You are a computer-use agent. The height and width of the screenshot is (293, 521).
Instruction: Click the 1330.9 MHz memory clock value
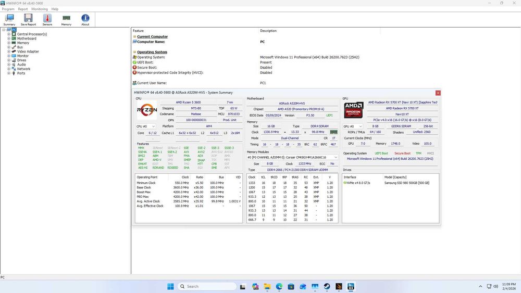271,132
